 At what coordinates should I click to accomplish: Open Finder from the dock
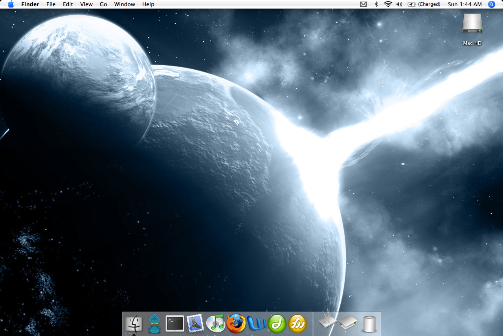[134, 324]
